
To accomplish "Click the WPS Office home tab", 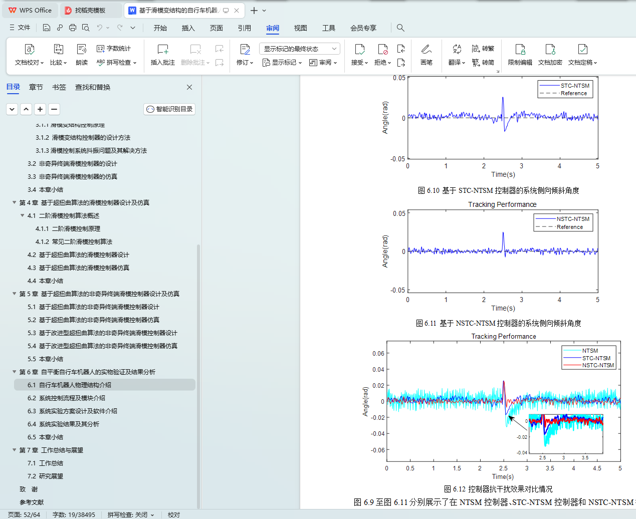I will tap(31, 10).
